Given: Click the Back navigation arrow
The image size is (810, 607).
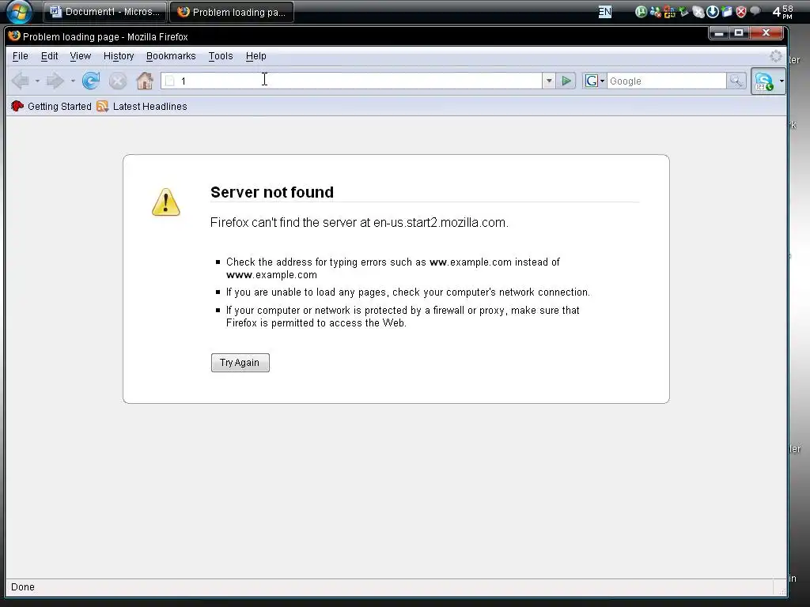Looking at the screenshot, I should pyautogui.click(x=20, y=81).
